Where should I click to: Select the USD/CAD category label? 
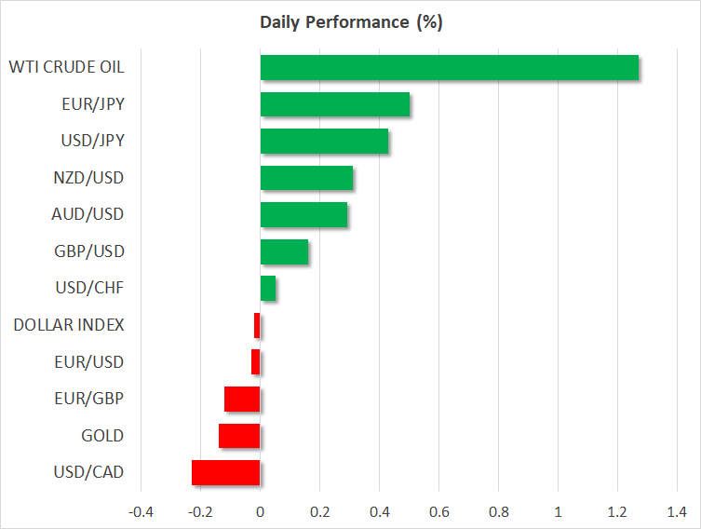coord(90,472)
